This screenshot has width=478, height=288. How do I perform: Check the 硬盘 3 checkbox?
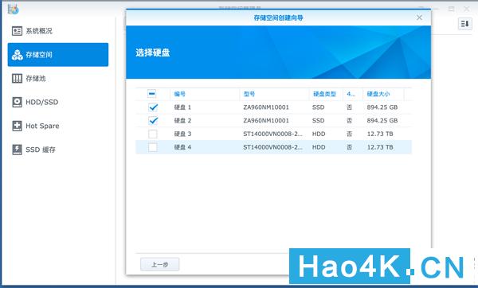pyautogui.click(x=153, y=134)
